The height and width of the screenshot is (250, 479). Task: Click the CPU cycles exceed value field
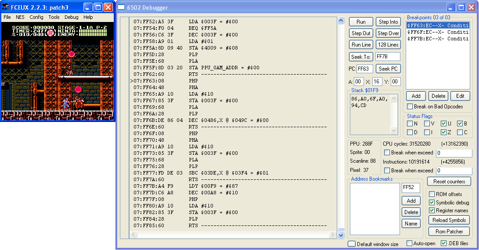point(454,153)
